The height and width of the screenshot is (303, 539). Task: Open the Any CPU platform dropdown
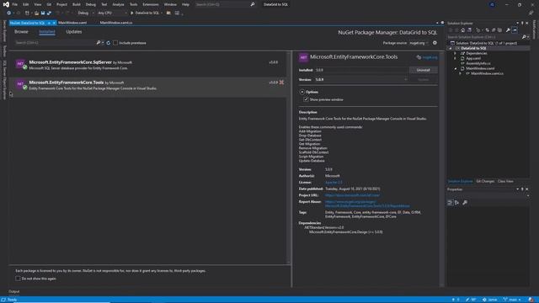(112, 13)
